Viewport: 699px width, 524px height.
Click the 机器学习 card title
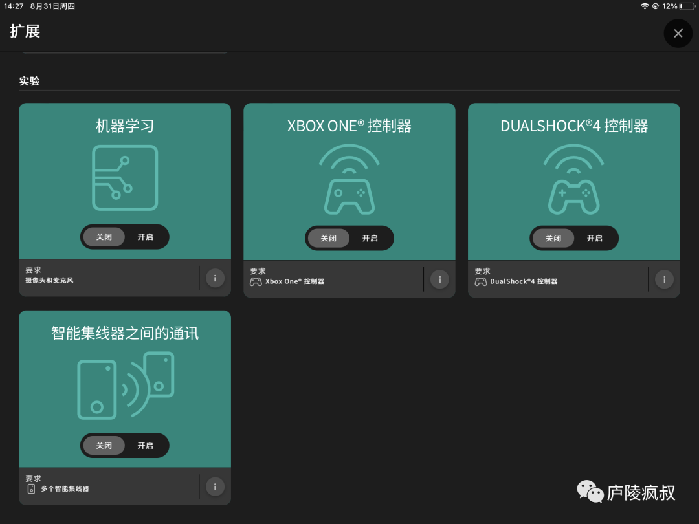[125, 126]
